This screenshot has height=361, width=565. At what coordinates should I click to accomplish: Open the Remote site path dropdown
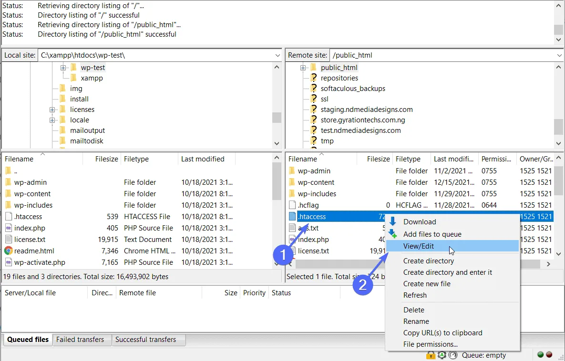559,55
